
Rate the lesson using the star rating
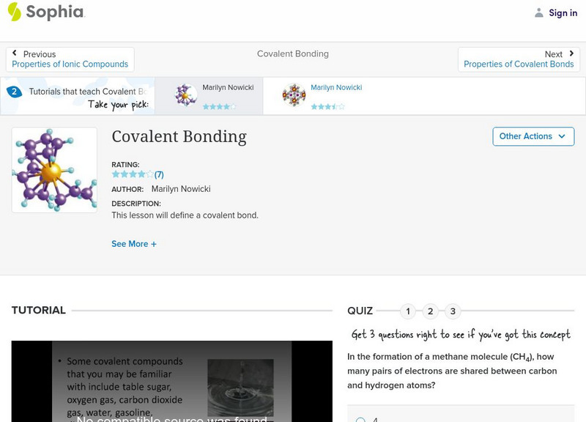click(x=130, y=174)
